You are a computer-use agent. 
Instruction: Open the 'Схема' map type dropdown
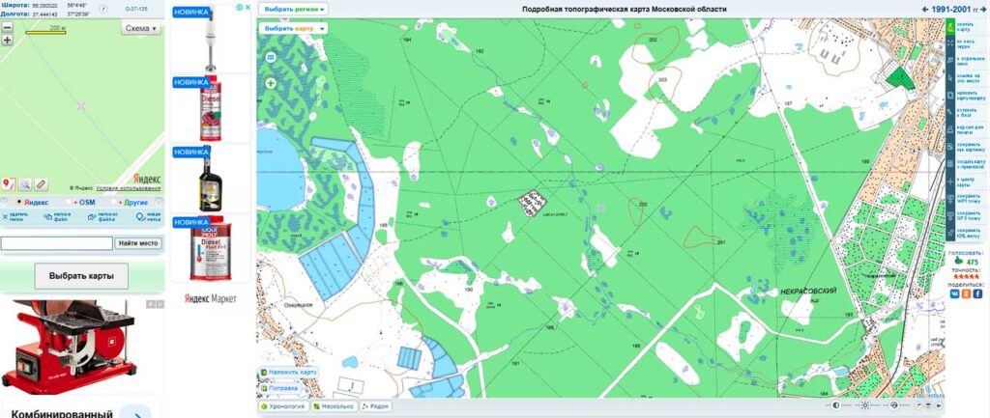[141, 28]
